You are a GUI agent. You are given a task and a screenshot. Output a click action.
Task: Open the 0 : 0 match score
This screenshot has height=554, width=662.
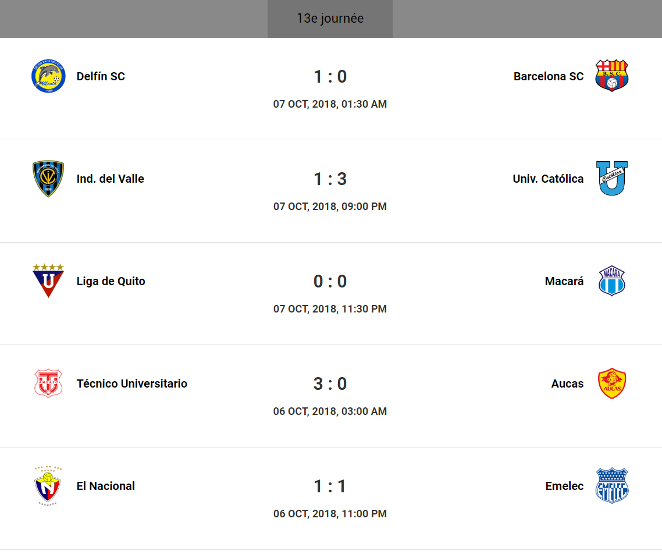point(330,281)
